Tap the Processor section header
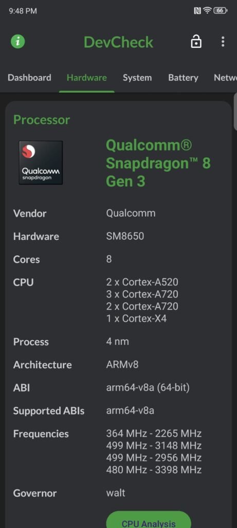Image resolution: width=237 pixels, height=528 pixels. pyautogui.click(x=42, y=120)
